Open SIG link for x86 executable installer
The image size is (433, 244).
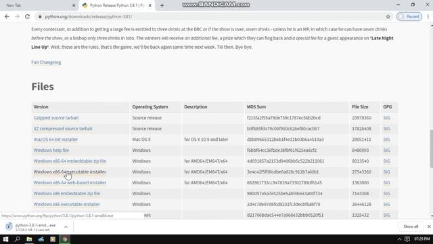point(386,204)
